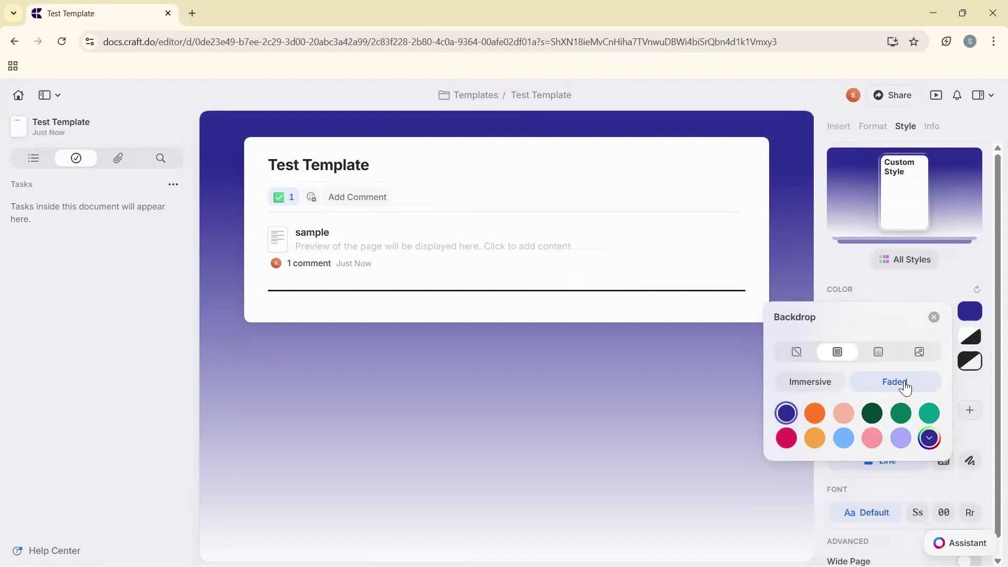
Task: Toggle the completed task checkbox under Test Template
Action: click(279, 197)
